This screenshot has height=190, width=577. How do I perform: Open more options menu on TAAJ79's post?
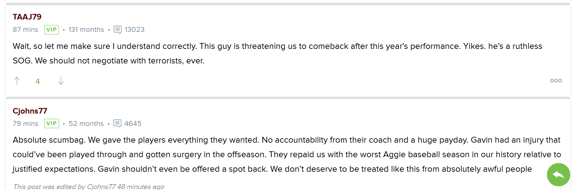[556, 80]
